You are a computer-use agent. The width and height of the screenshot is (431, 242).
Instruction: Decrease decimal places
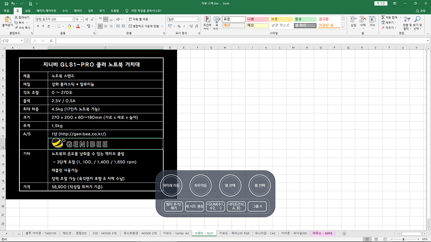tap(196, 26)
